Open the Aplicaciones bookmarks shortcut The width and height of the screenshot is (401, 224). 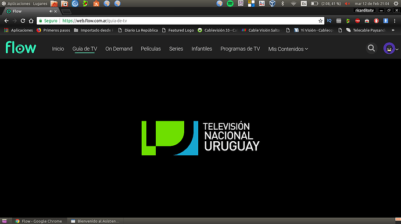19,30
